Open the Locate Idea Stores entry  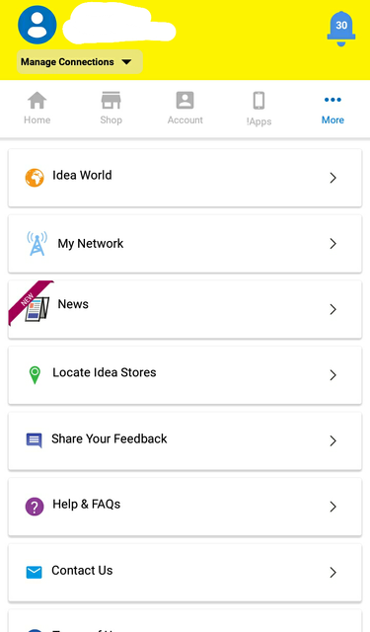(x=185, y=375)
